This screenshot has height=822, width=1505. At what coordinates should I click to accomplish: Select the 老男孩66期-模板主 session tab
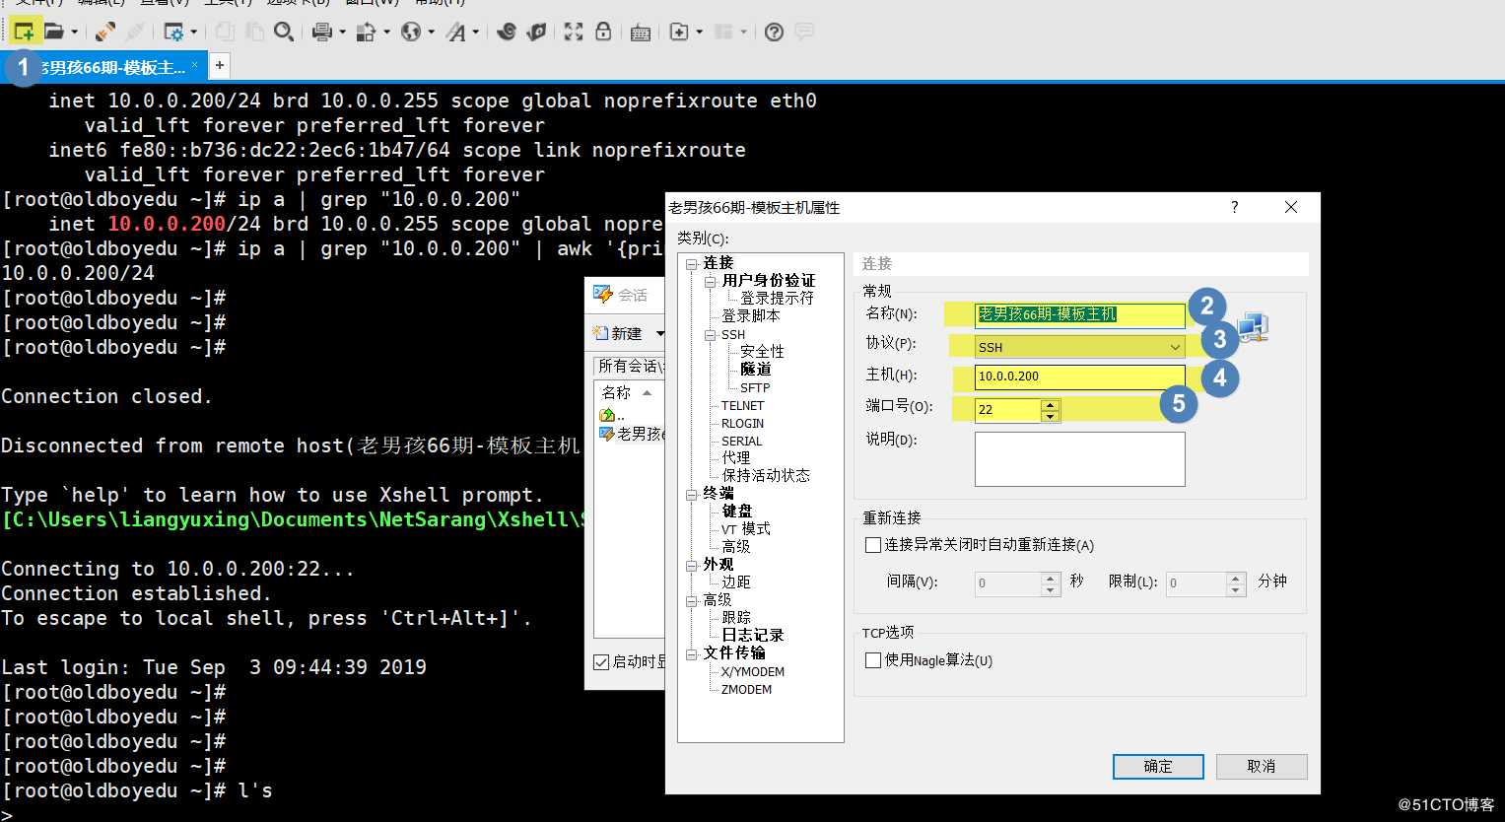103,67
